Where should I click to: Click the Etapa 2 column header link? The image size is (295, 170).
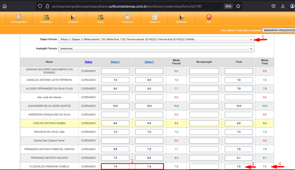149,62
